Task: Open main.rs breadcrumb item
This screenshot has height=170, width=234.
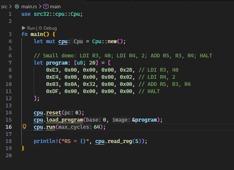Action: pos(29,7)
